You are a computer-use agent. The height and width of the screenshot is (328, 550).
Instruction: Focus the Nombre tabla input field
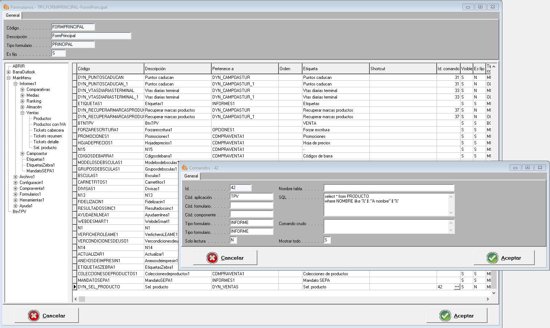pos(389,188)
